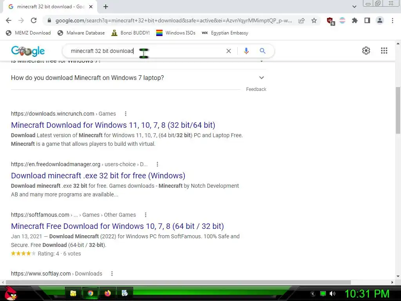401x301 pixels.
Task: Open the Angry Birds start button
Action: pyautogui.click(x=11, y=293)
